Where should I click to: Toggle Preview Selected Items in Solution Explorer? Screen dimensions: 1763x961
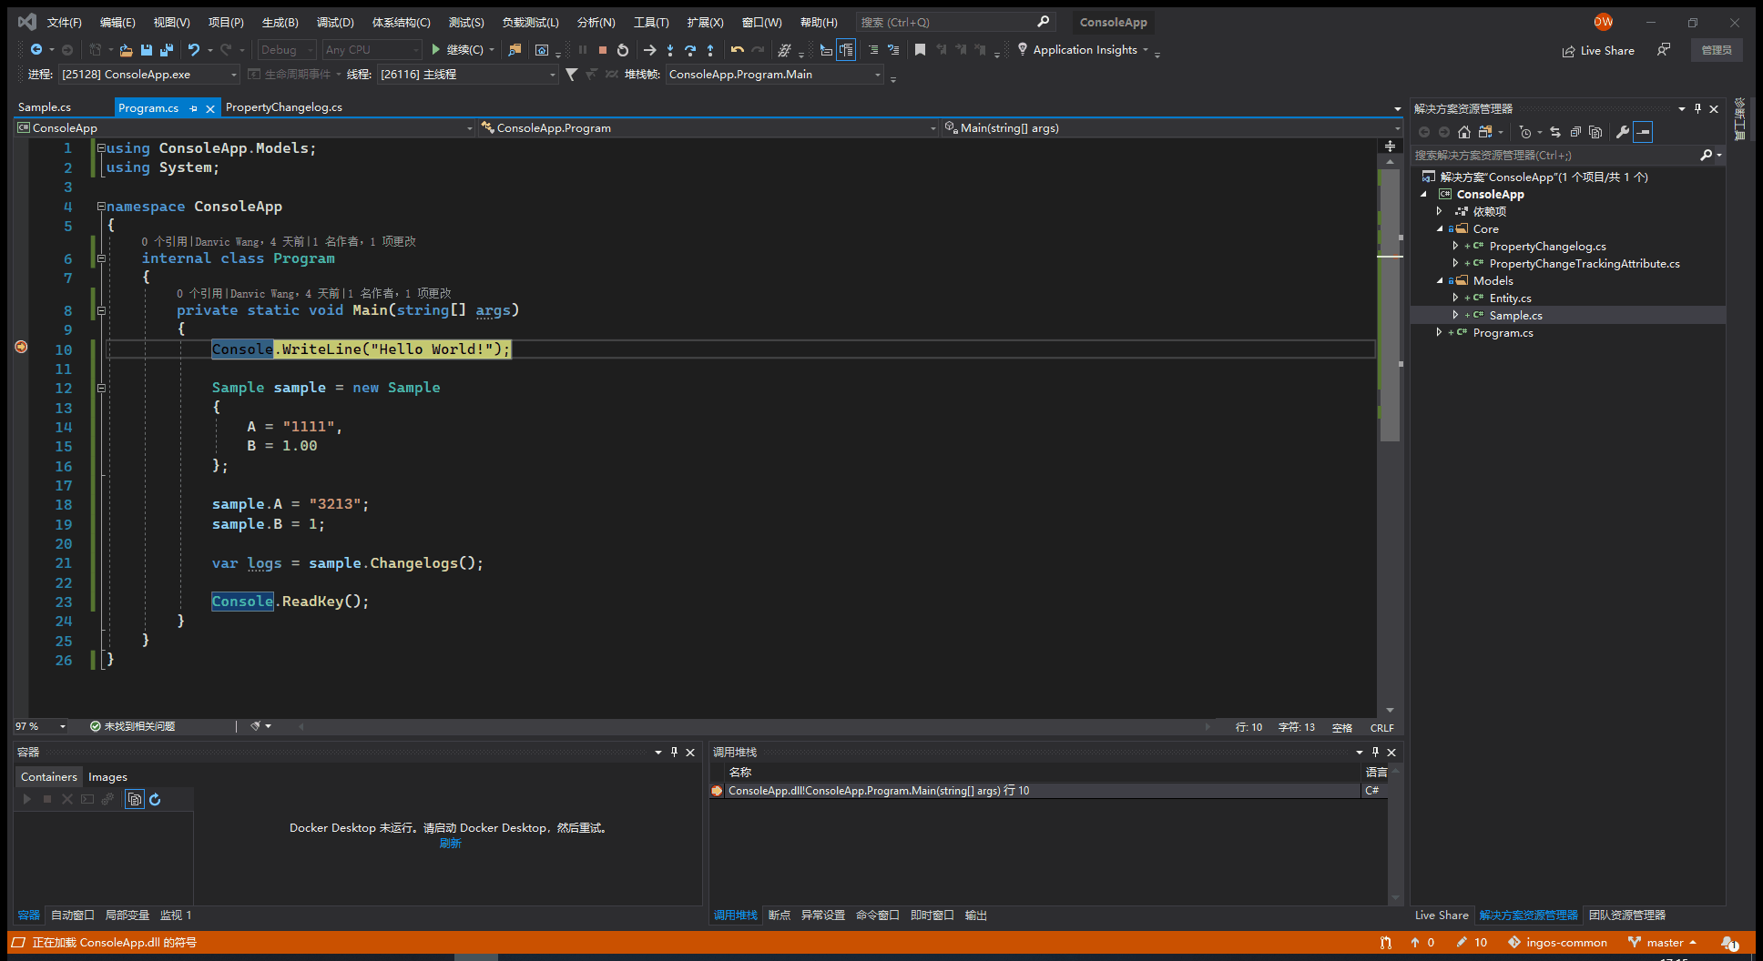1643,132
